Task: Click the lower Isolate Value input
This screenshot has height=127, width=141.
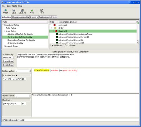Action: click(x=22, y=95)
